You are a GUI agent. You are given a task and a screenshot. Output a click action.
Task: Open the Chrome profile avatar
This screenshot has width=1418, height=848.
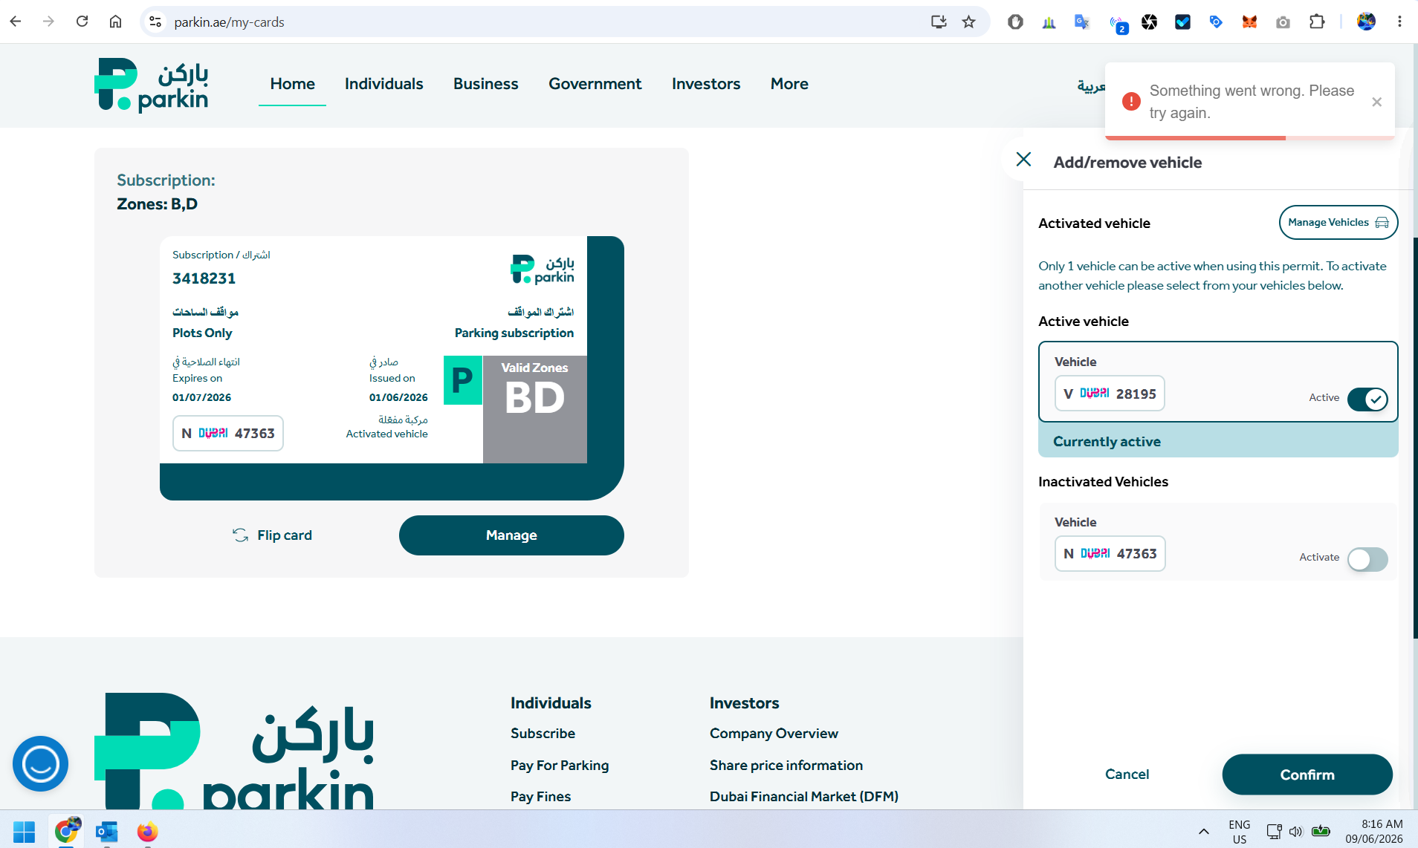(1366, 22)
